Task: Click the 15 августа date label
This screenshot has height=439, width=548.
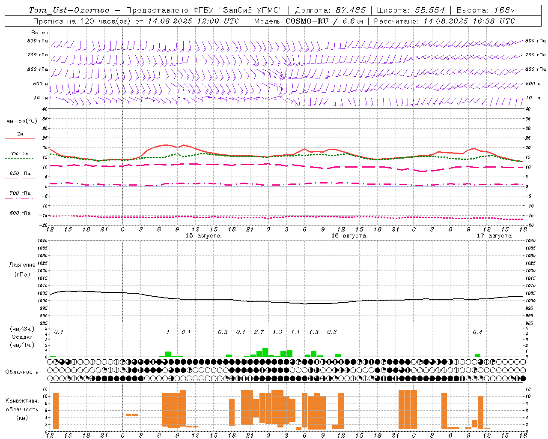Action: click(x=203, y=236)
